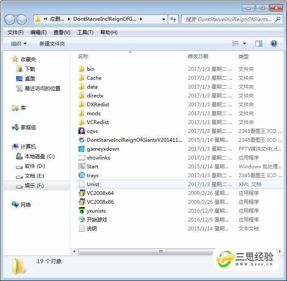
Task: Select the bin folder icon
Action: click(82, 69)
